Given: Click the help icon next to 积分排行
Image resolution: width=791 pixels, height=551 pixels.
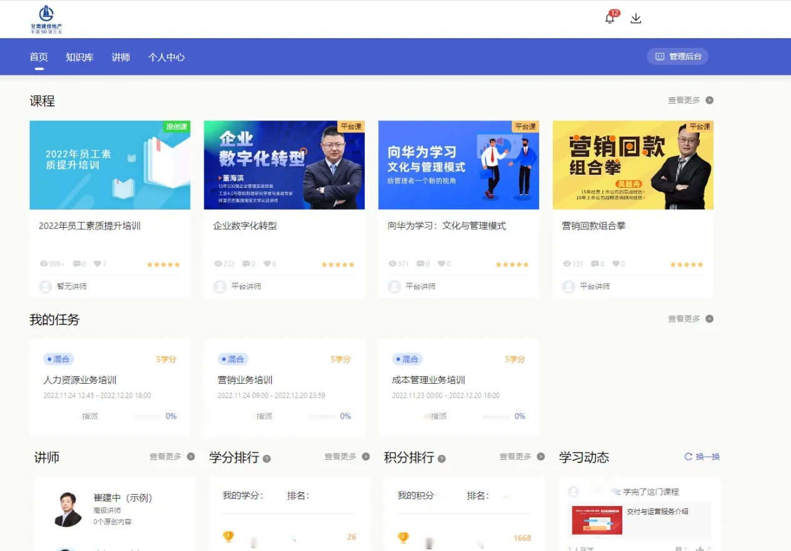Looking at the screenshot, I should tap(442, 459).
